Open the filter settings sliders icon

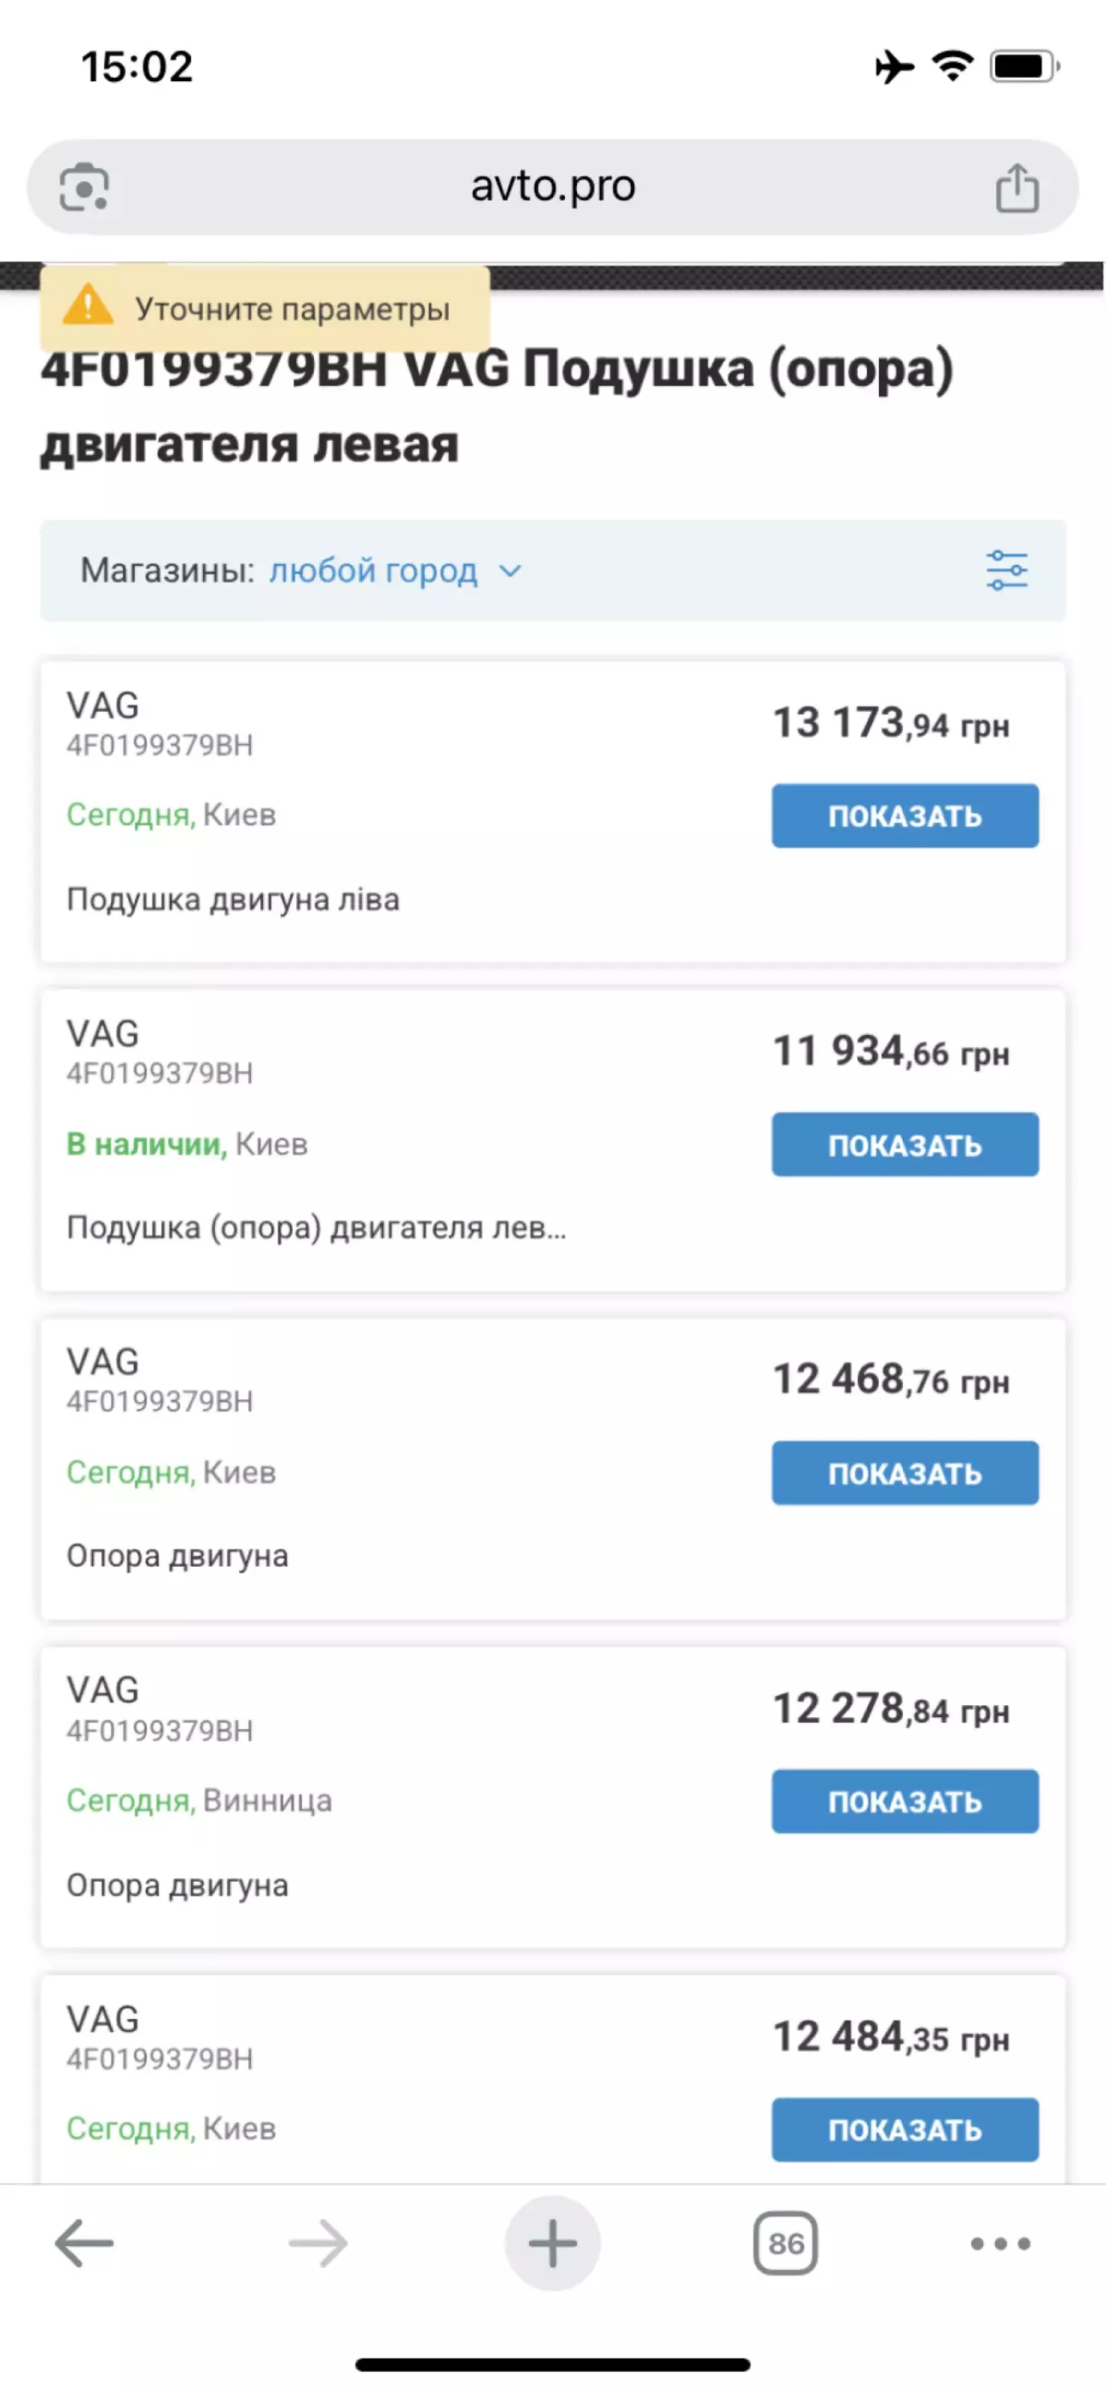pos(1007,569)
